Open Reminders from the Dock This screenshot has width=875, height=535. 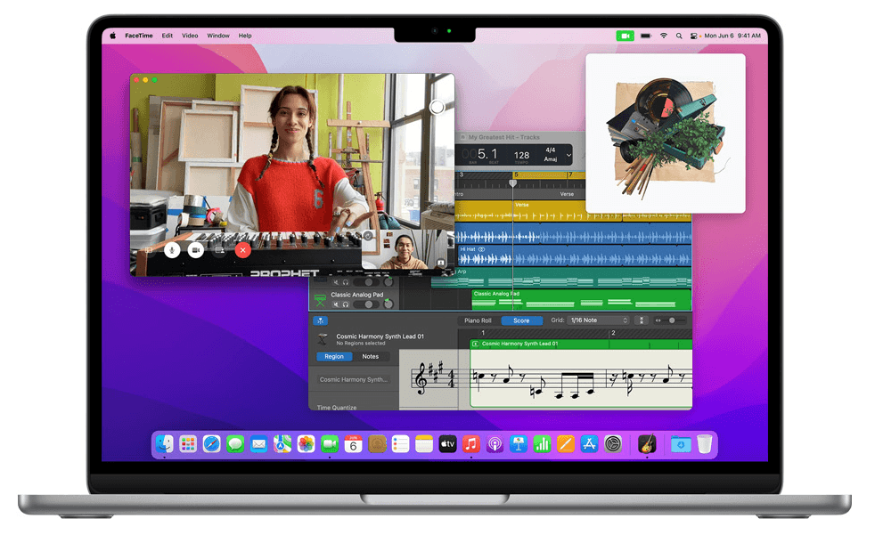click(400, 444)
